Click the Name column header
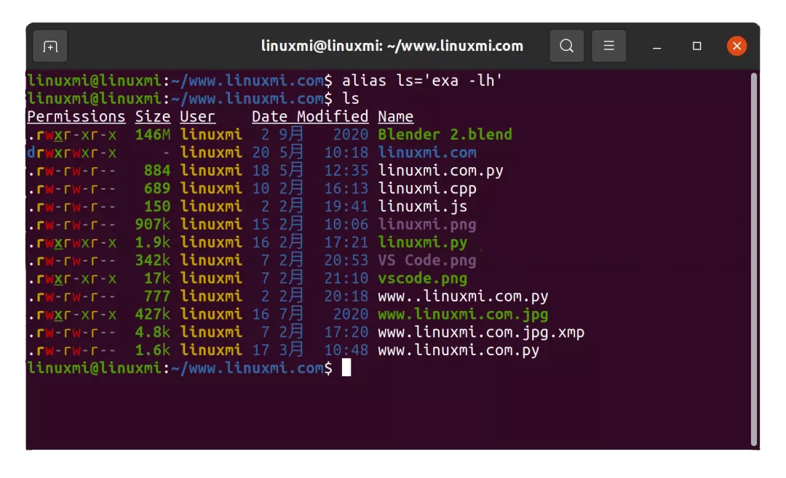This screenshot has width=786, height=478. (x=395, y=117)
